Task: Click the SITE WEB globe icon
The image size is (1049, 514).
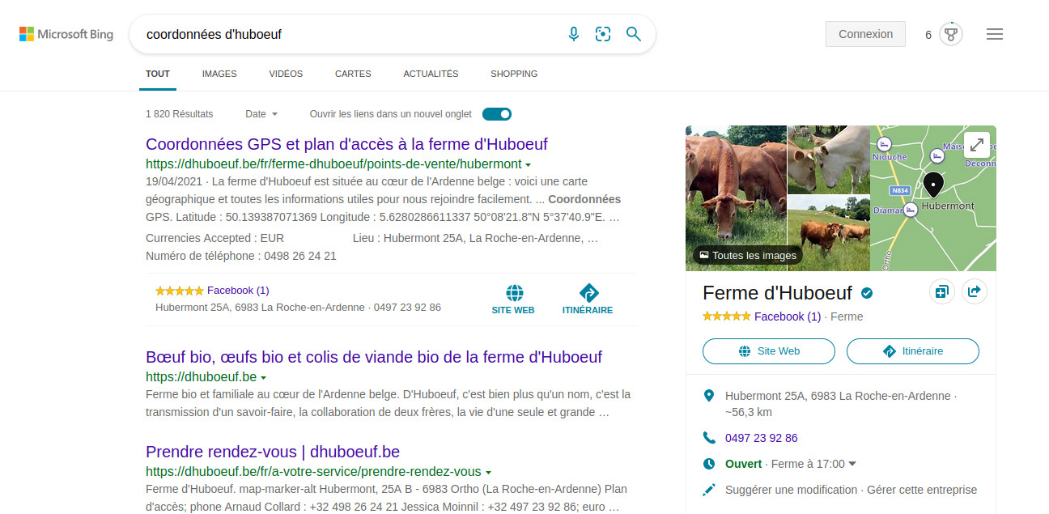Action: pos(513,292)
